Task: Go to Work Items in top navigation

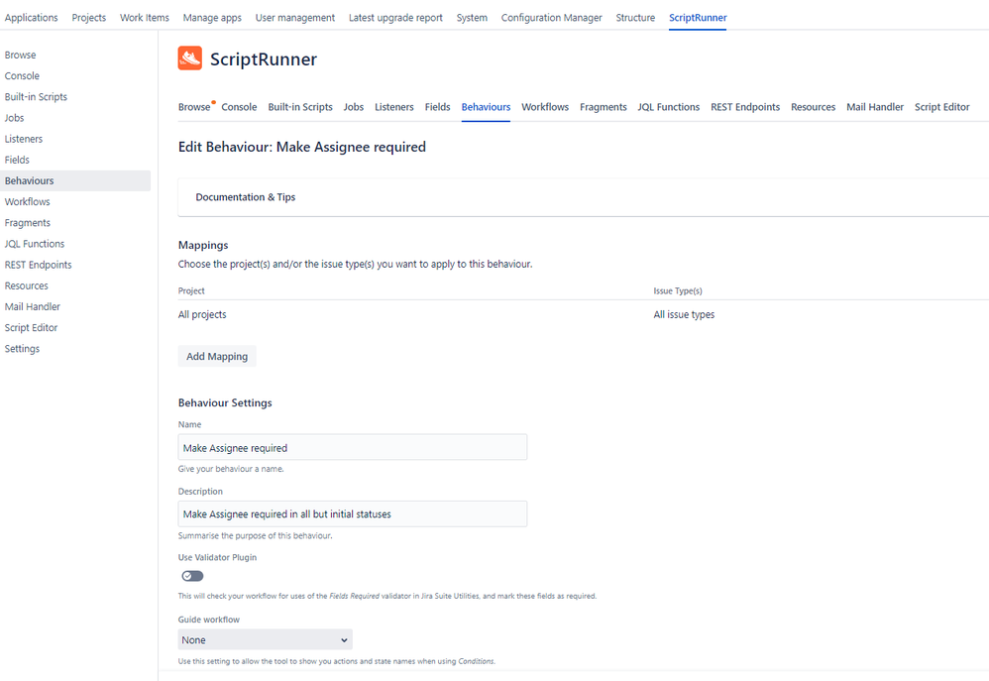Action: (x=145, y=18)
